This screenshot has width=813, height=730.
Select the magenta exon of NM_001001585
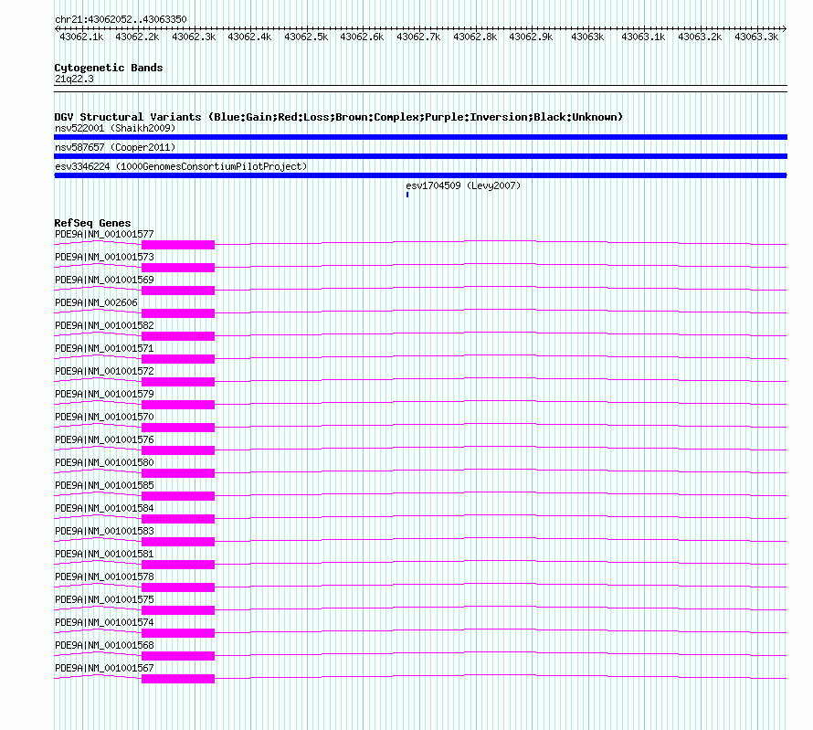point(178,496)
